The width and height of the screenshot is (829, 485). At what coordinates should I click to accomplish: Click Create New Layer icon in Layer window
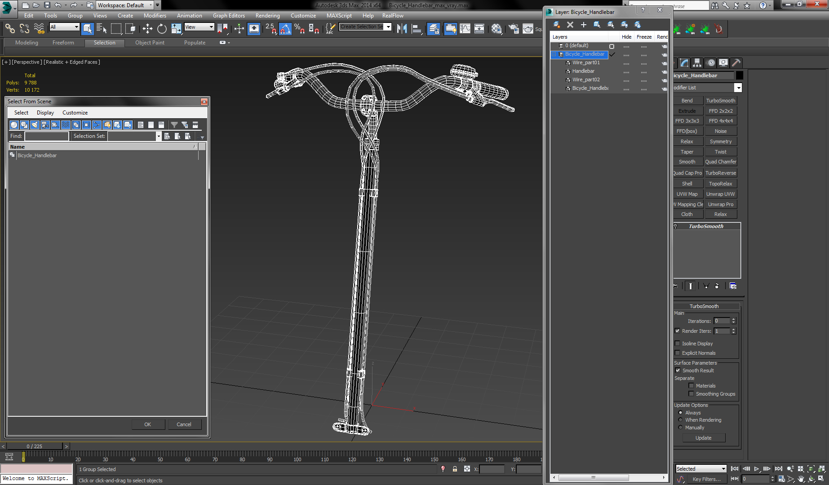click(x=556, y=25)
